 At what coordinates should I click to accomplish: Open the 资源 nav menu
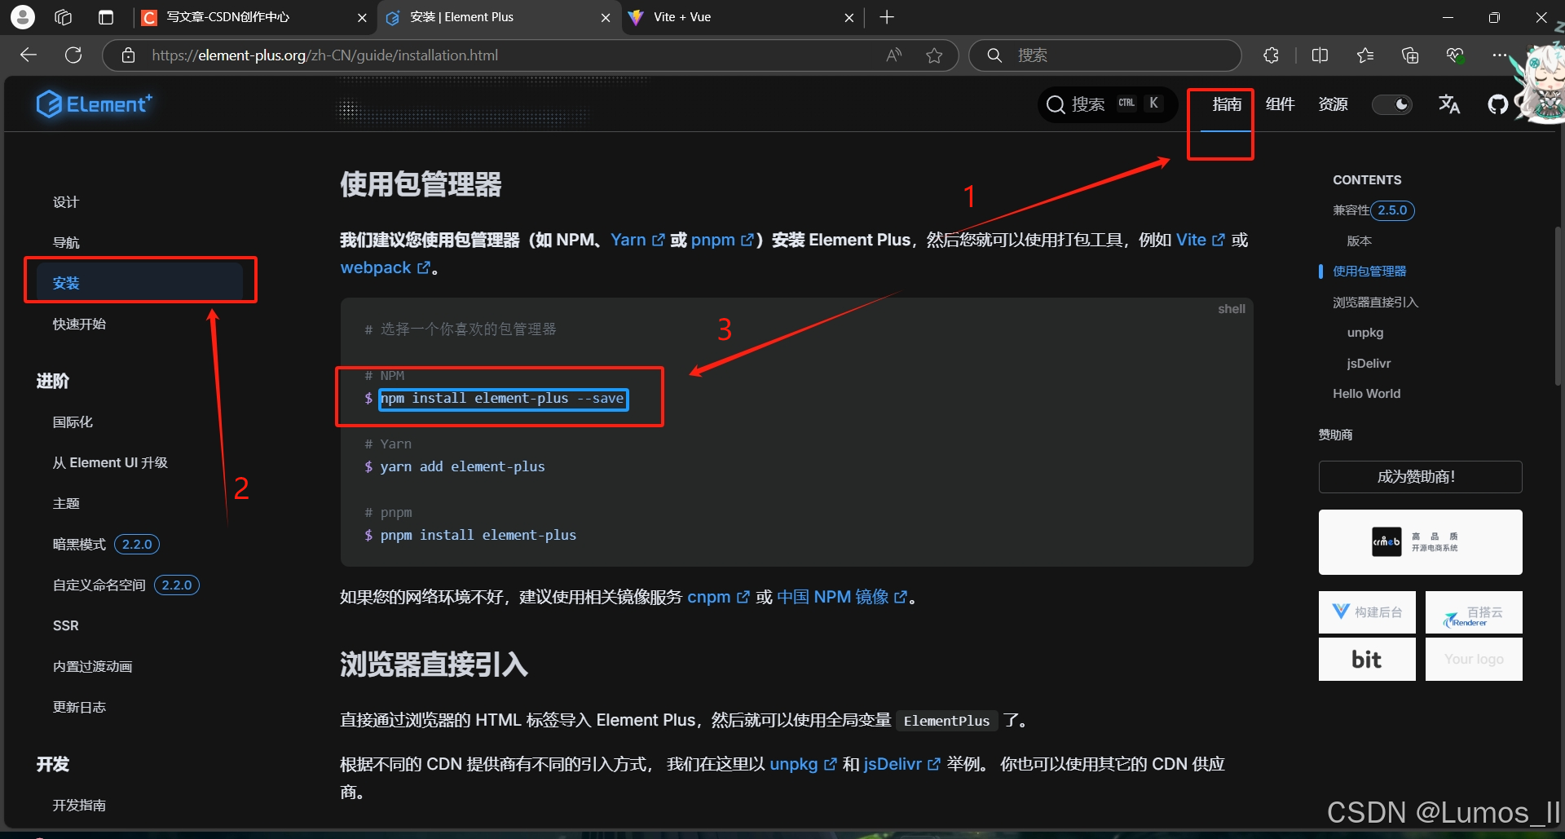[1333, 104]
